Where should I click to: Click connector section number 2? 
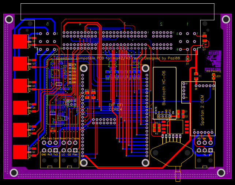click(x=161, y=24)
